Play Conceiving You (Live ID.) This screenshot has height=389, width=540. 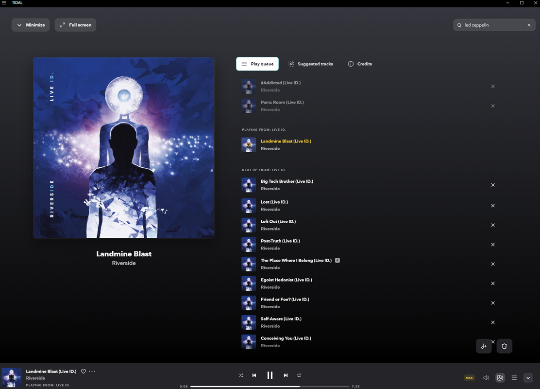pyautogui.click(x=368, y=342)
